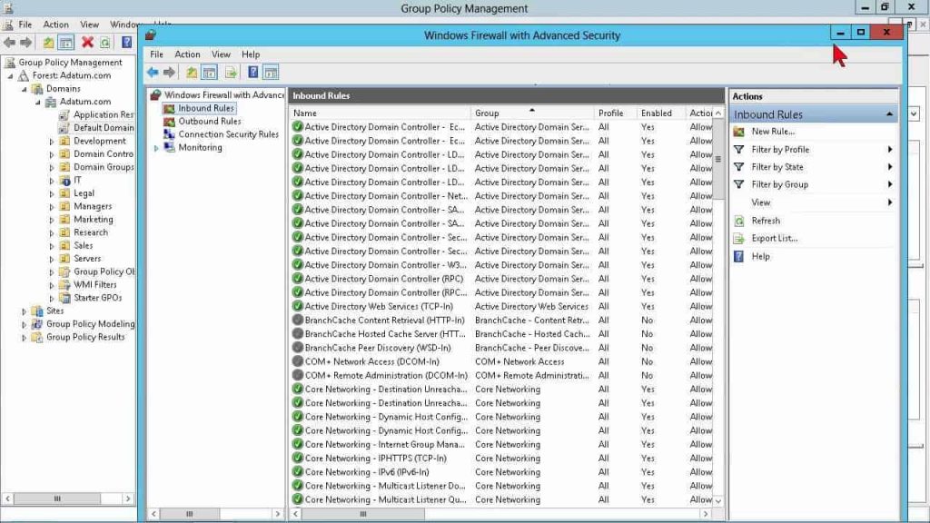Select Inbound Rules in Firewall tree
This screenshot has height=523, width=930.
tap(206, 108)
